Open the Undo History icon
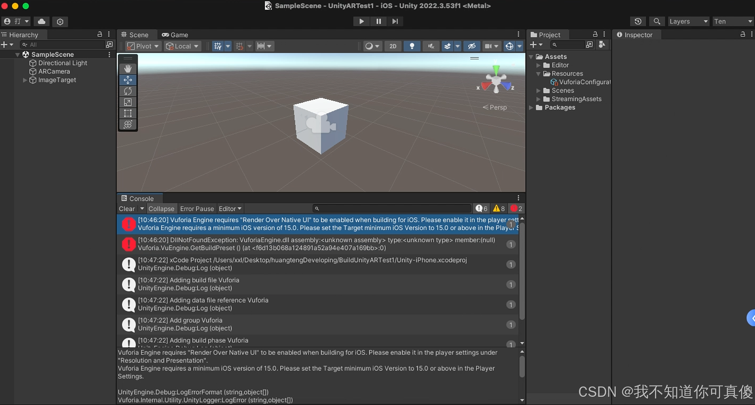Image resolution: width=755 pixels, height=405 pixels. point(638,21)
